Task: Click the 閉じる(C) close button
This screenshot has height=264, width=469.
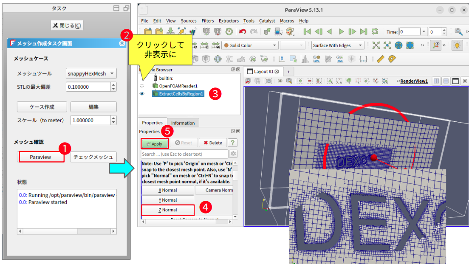Action: pos(67,25)
